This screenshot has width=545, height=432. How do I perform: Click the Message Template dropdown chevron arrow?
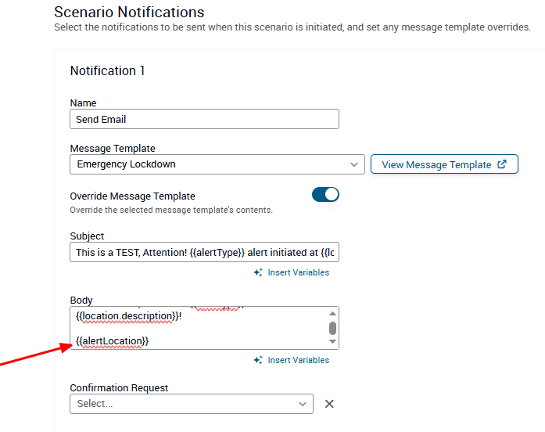pyautogui.click(x=353, y=164)
